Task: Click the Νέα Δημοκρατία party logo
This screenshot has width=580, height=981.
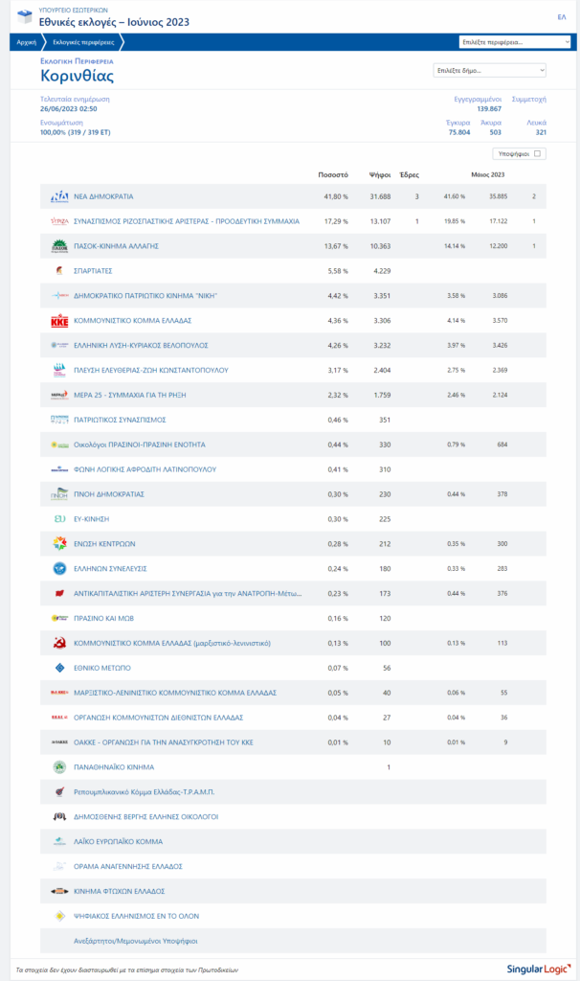Action: 59,196
